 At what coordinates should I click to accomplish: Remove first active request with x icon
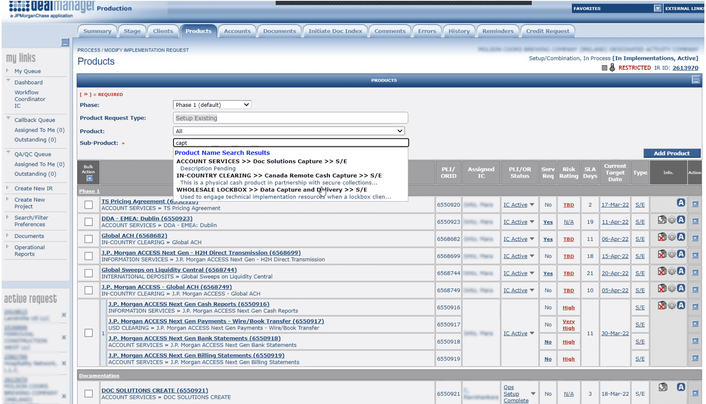[64, 315]
